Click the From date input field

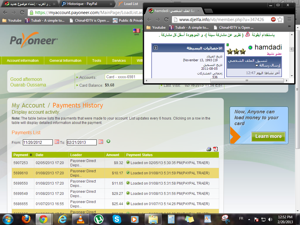pos(38,142)
